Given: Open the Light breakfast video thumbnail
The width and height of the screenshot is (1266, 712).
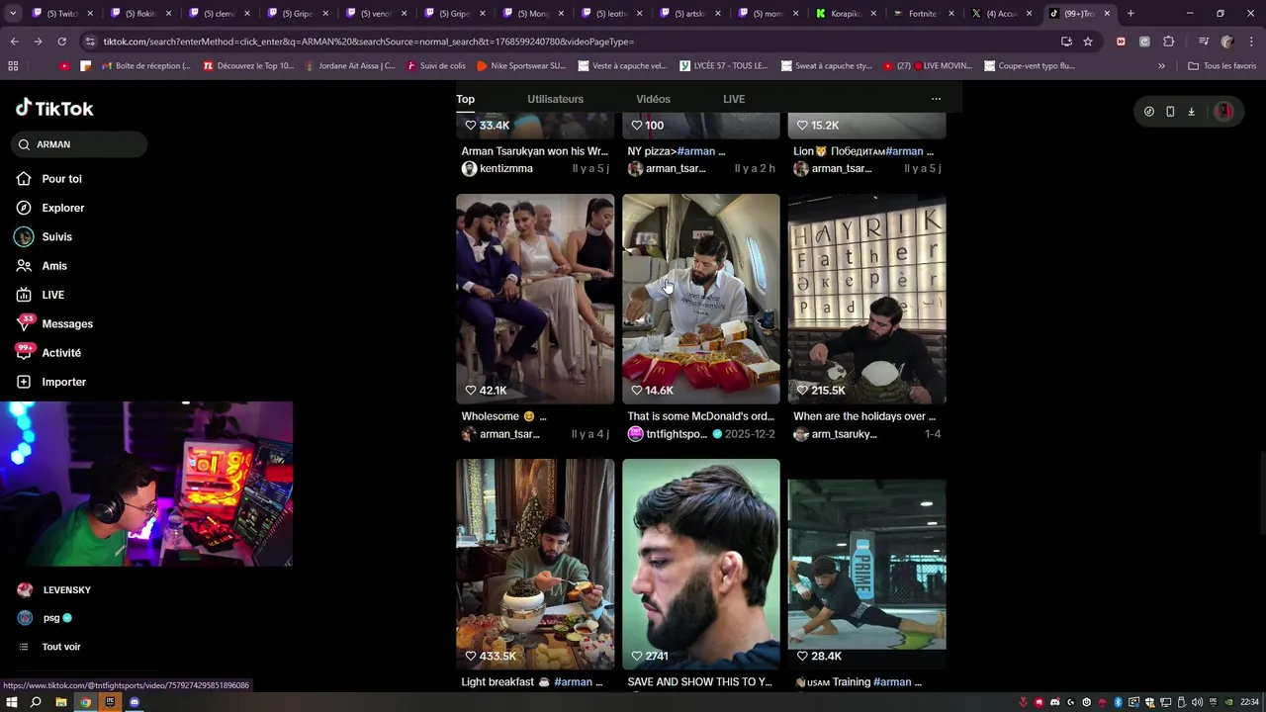Looking at the screenshot, I should [535, 564].
